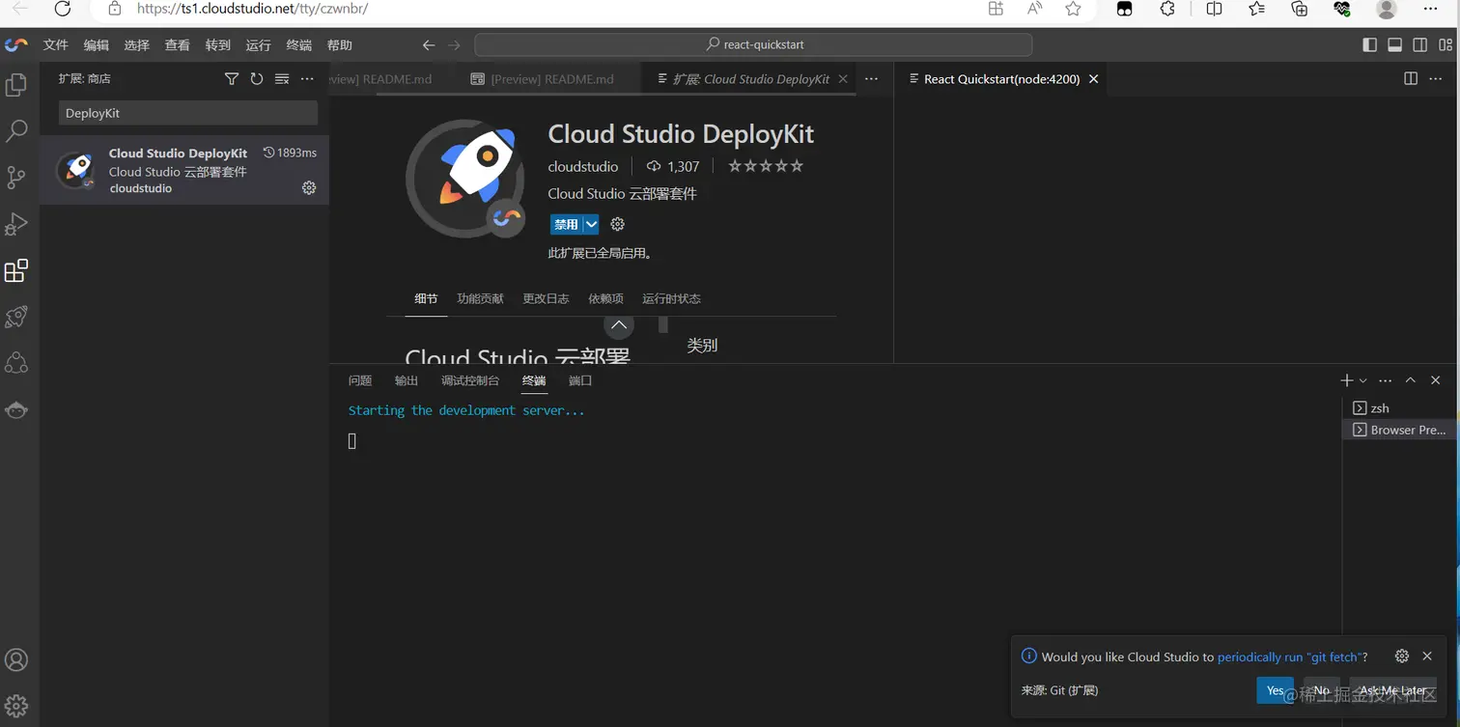Open the gear next to the 禁用 button
Image resolution: width=1460 pixels, height=727 pixels.
pos(618,224)
